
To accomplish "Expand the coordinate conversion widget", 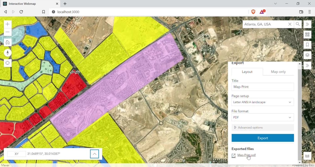I will [94, 154].
